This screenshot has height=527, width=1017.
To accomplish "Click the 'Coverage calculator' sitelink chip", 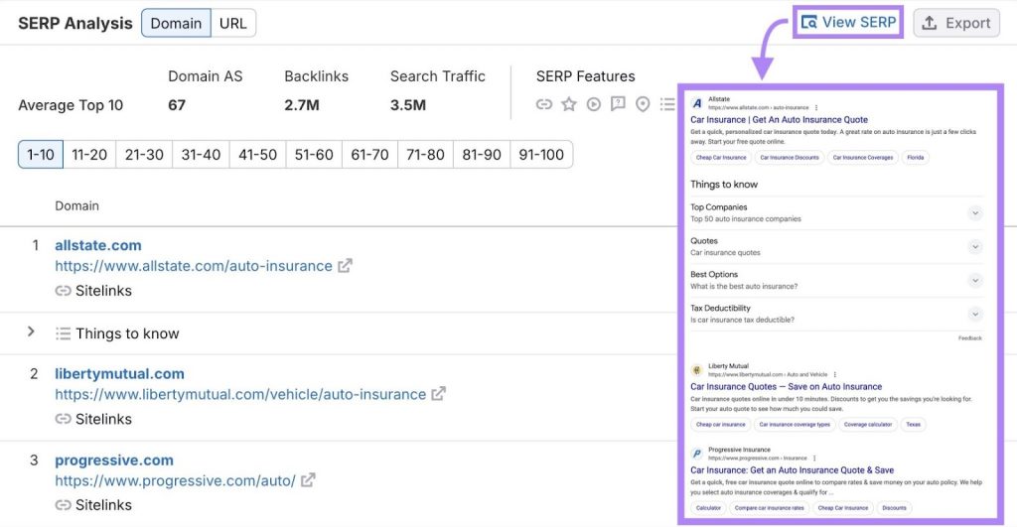I will pyautogui.click(x=868, y=425).
